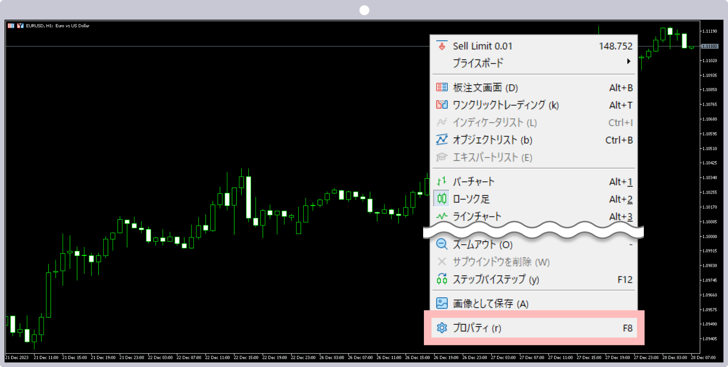Click the step by step icon
The image size is (728, 367).
pyautogui.click(x=442, y=279)
